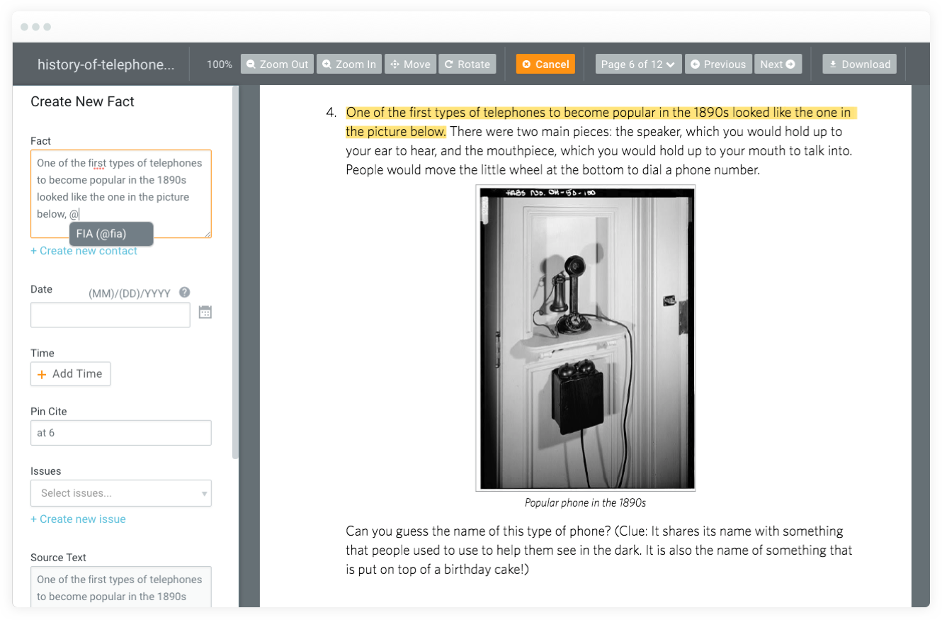Image resolution: width=942 pixels, height=620 pixels.
Task: Activate the Move tool
Action: [409, 64]
